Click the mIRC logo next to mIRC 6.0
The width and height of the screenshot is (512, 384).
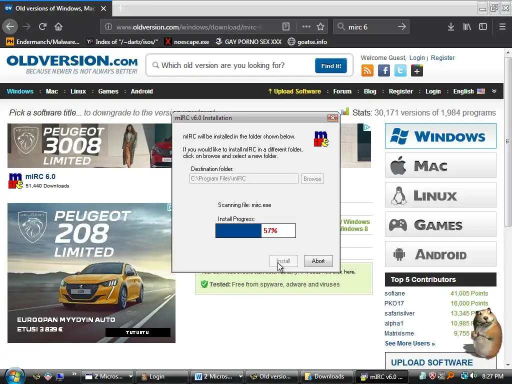[15, 180]
